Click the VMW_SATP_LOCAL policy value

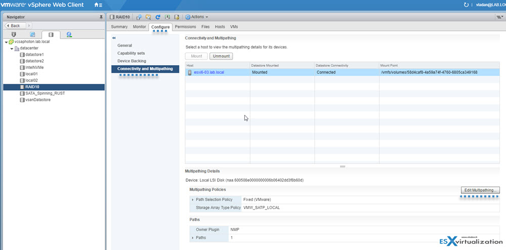point(262,207)
